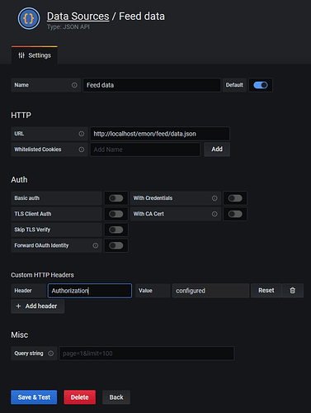311x413 pixels.
Task: Click the info icon next to Query string
Action: click(51, 354)
